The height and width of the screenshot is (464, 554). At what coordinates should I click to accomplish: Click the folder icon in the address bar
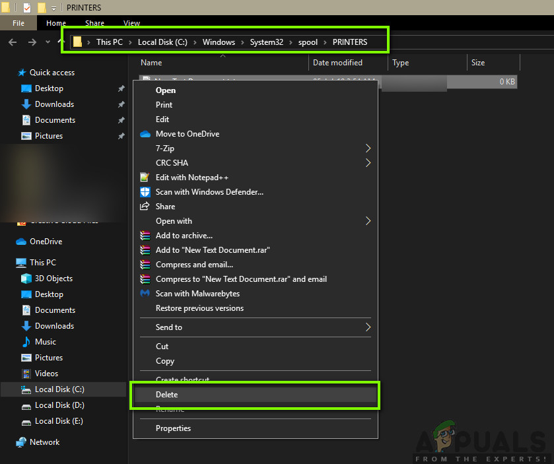(x=78, y=41)
